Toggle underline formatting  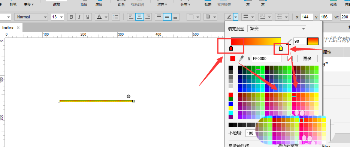[88, 17]
